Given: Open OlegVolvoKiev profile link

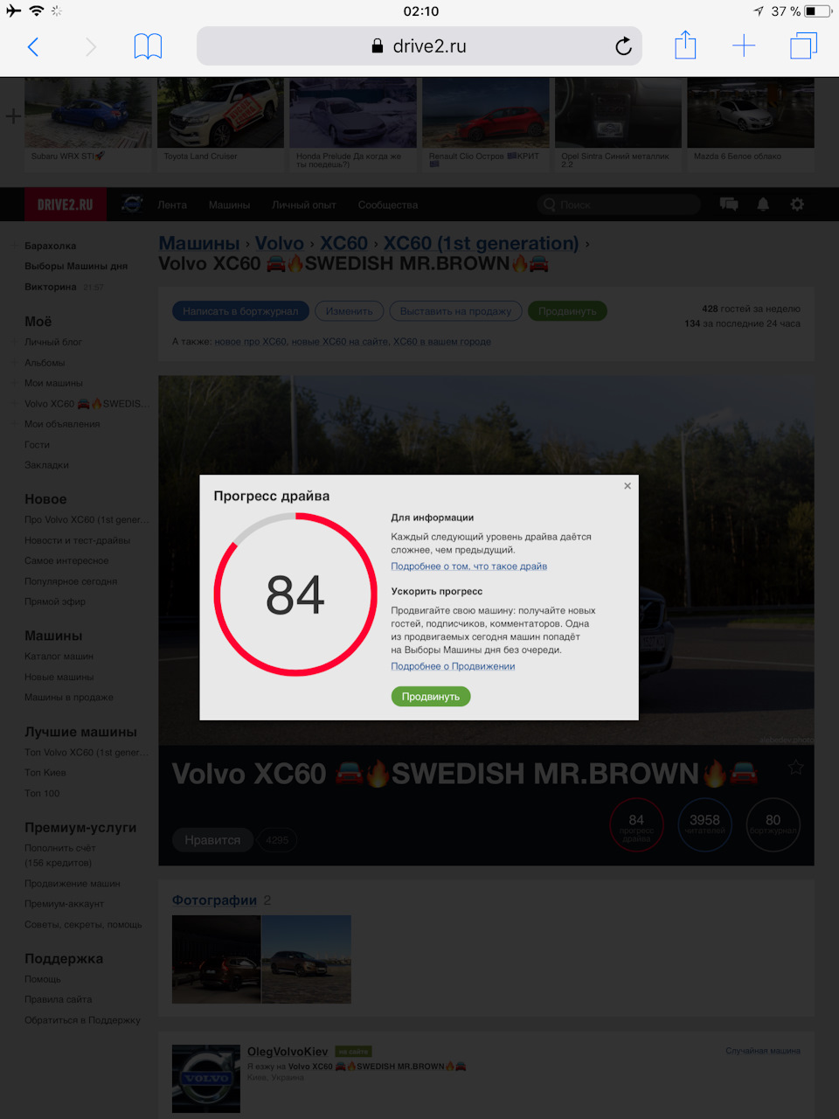Looking at the screenshot, I should pyautogui.click(x=288, y=1052).
